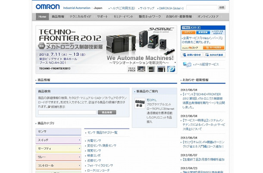
Task: Select the third banner thumbnail
Action: pyautogui.click(x=151, y=69)
